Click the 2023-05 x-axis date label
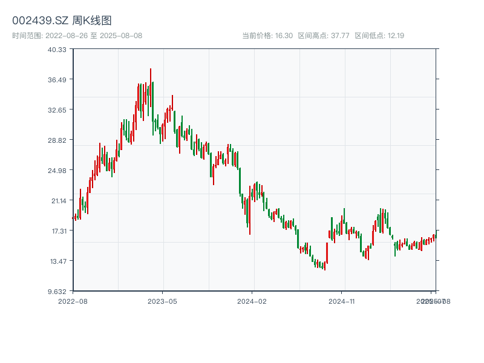This screenshot has width=484, height=363. (x=162, y=301)
